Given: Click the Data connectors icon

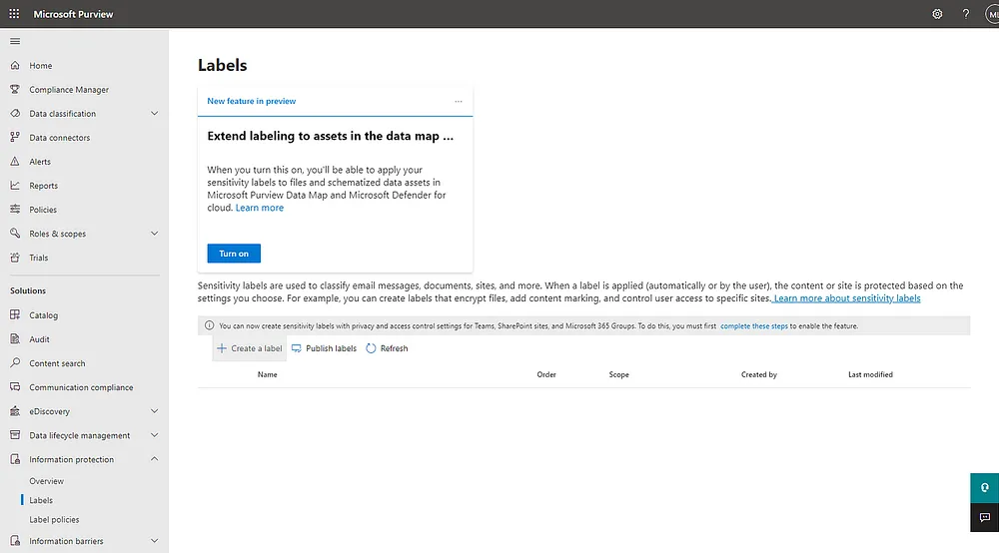Looking at the screenshot, I should pyautogui.click(x=15, y=137).
